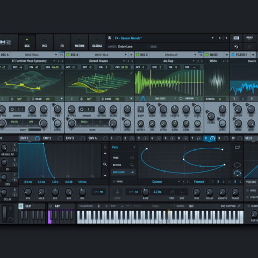Image resolution: width=258 pixels, height=258 pixels.
Task: Switch to the GLOBAL tab
Action: pos(97,42)
